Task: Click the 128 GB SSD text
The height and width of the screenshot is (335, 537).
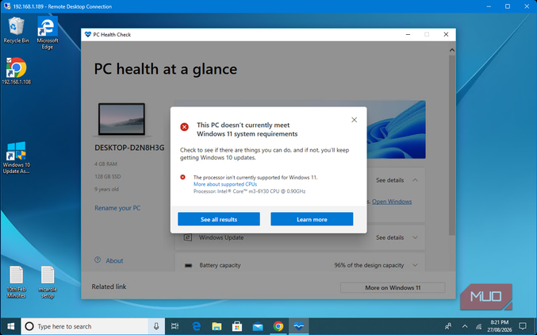Action: tap(108, 176)
